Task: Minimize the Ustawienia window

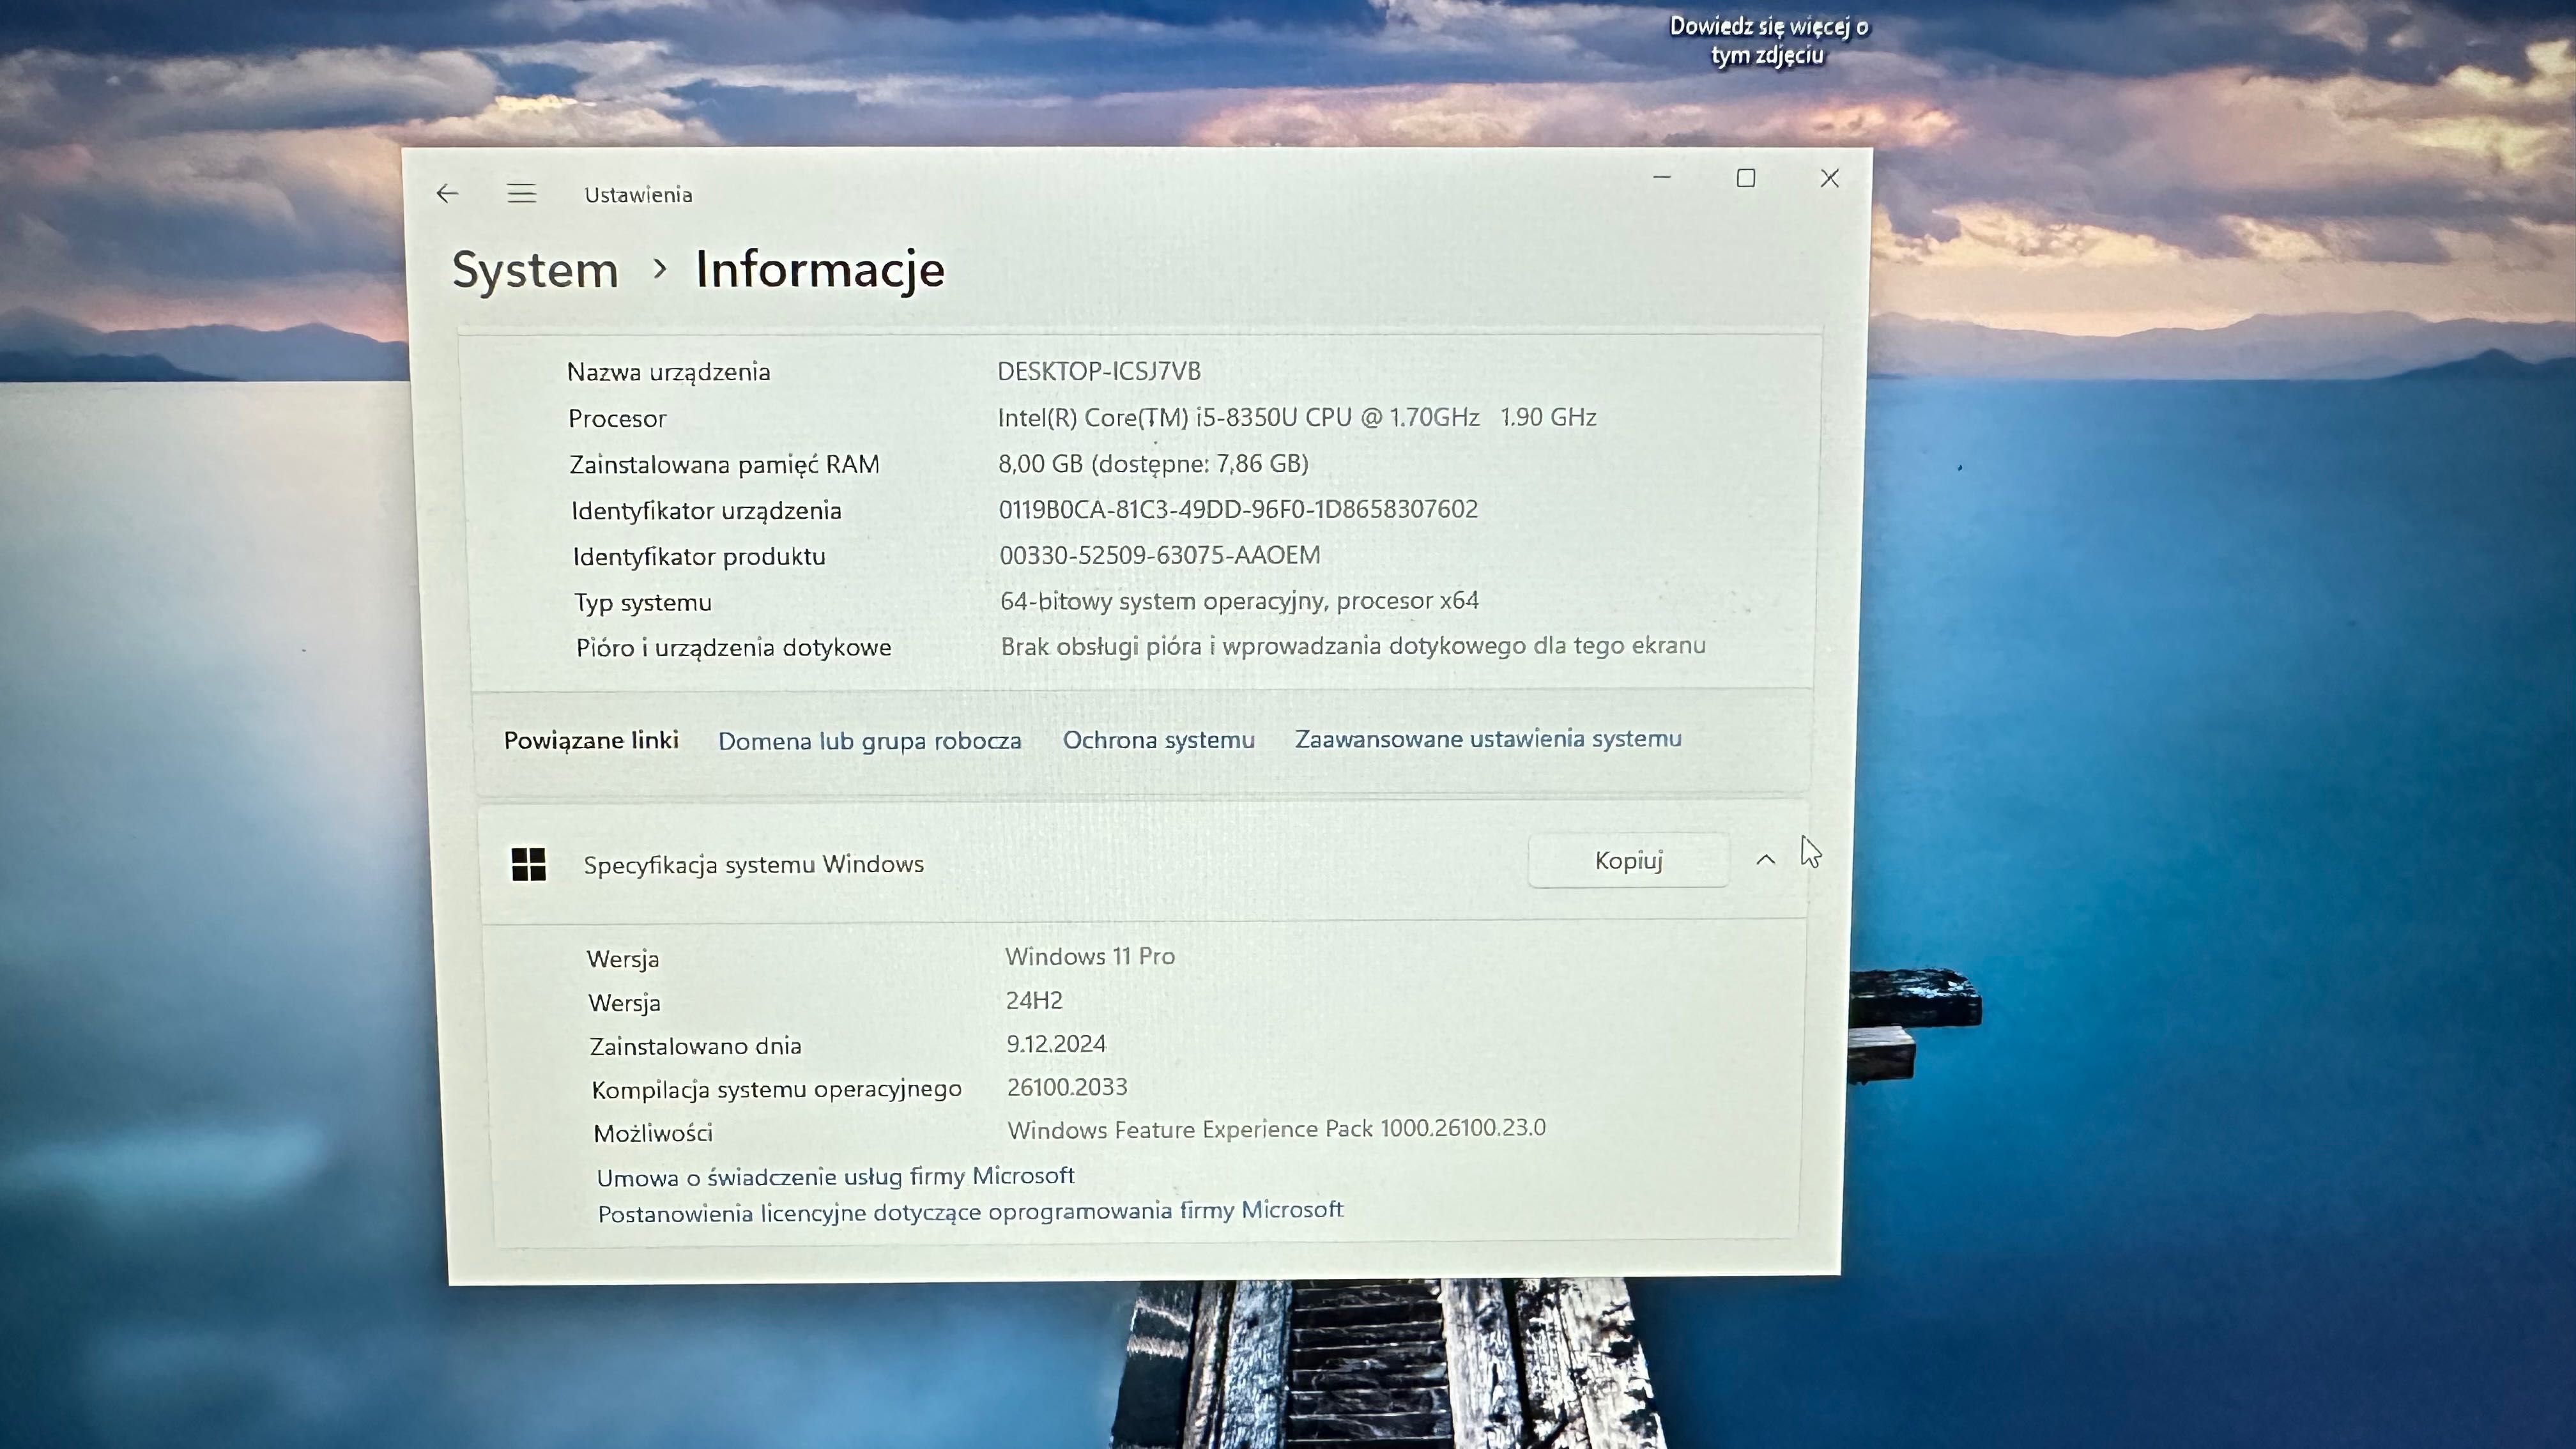Action: [1662, 178]
